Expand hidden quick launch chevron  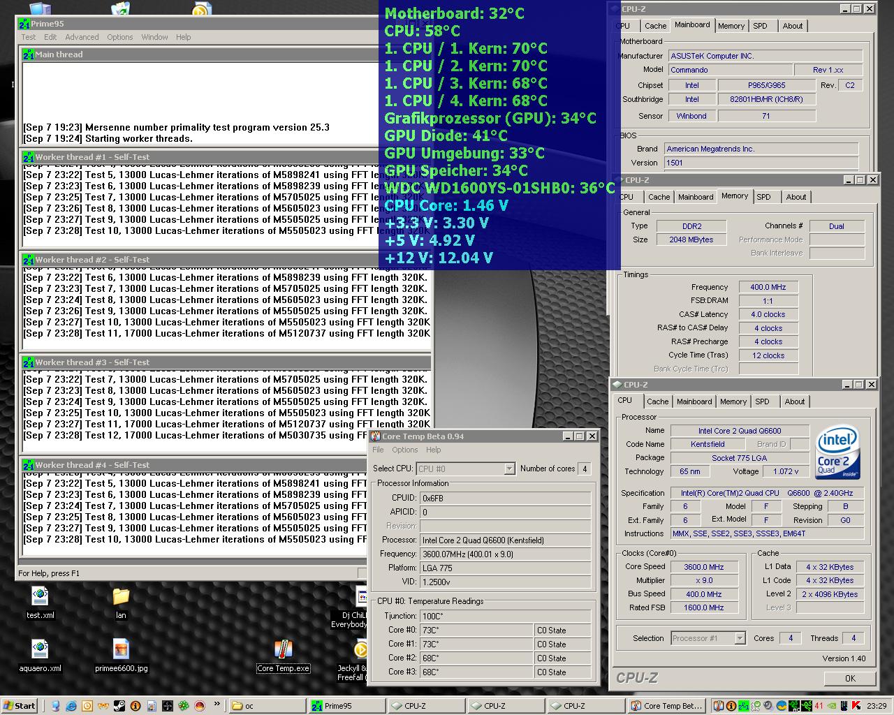coord(217,704)
